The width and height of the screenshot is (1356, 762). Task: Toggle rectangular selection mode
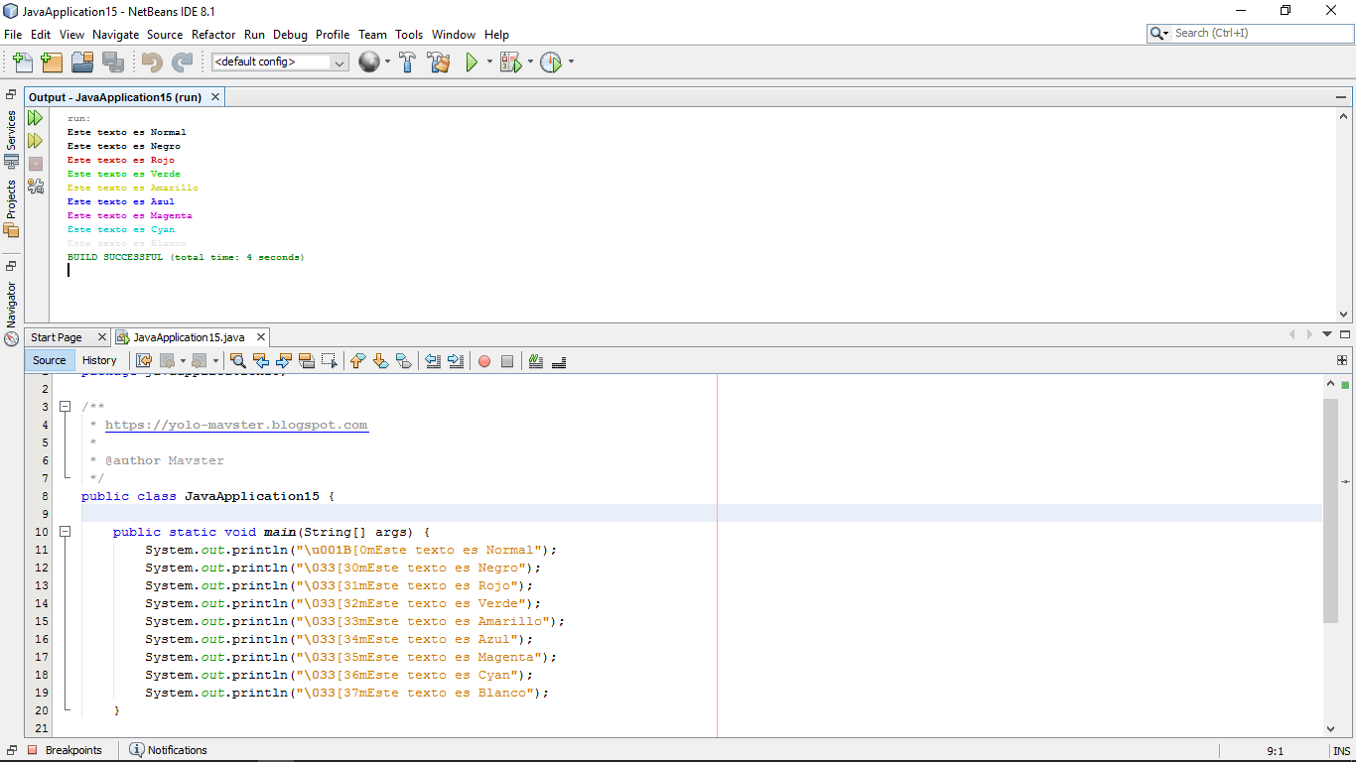tap(328, 361)
